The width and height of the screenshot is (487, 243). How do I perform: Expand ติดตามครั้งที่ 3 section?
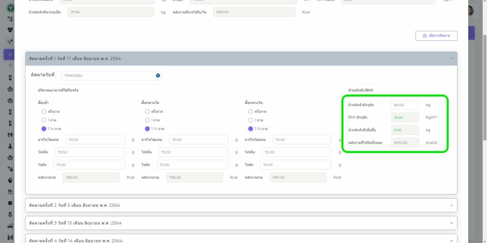pos(241,223)
